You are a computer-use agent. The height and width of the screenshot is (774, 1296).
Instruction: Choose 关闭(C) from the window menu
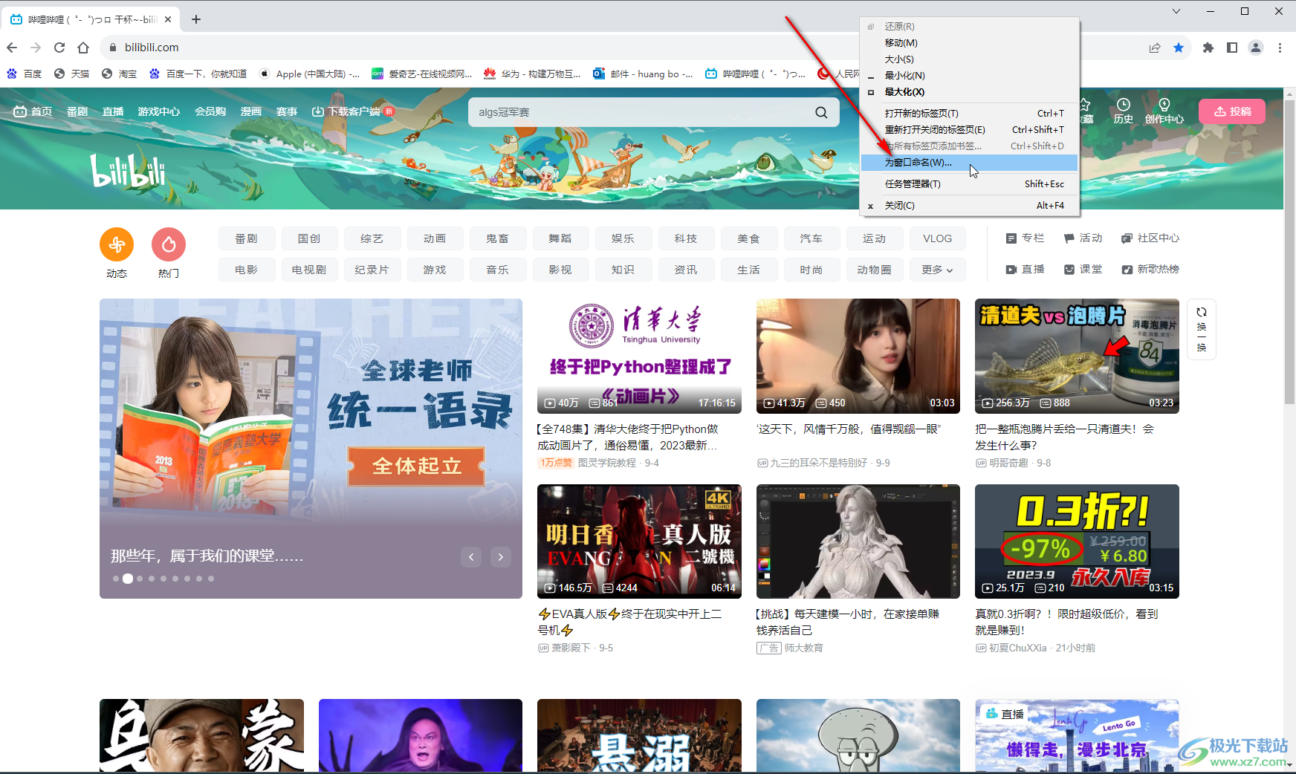[969, 206]
